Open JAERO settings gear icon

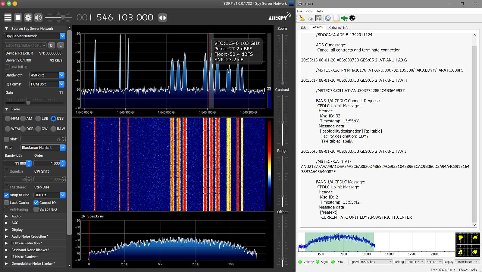(x=328, y=18)
